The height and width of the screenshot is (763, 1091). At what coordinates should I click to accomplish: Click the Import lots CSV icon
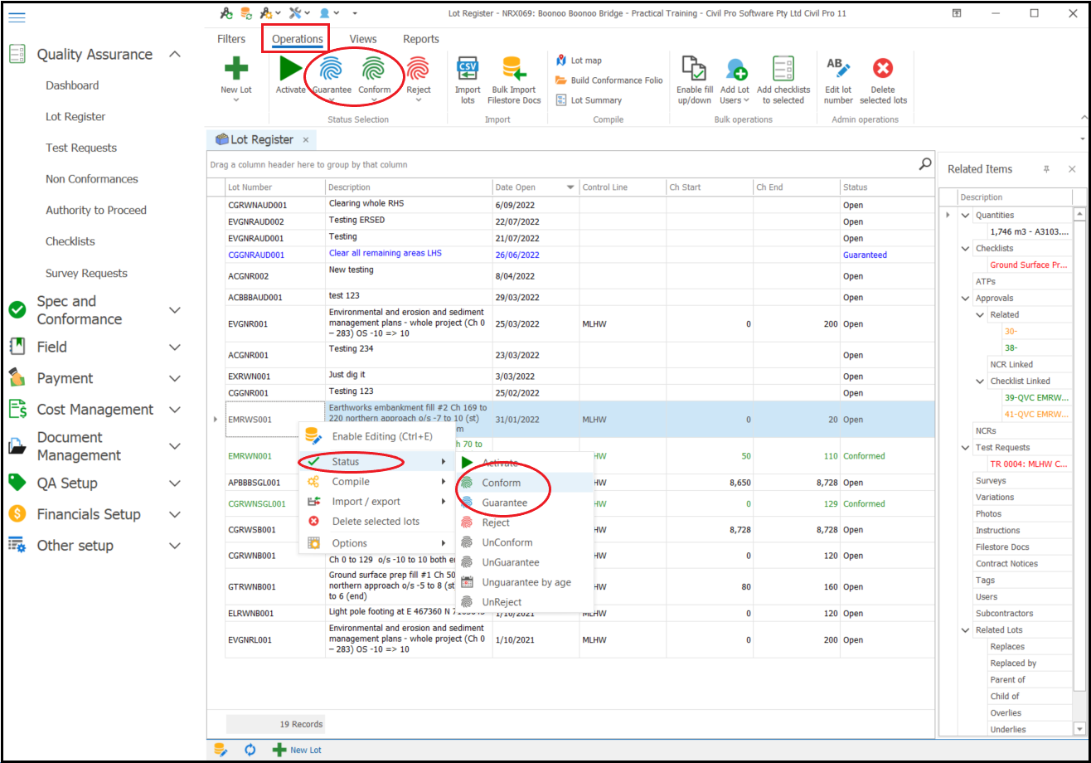[468, 70]
